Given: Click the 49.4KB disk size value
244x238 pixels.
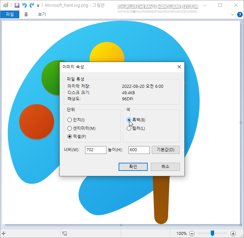Looking at the screenshot, I should 128,93.
